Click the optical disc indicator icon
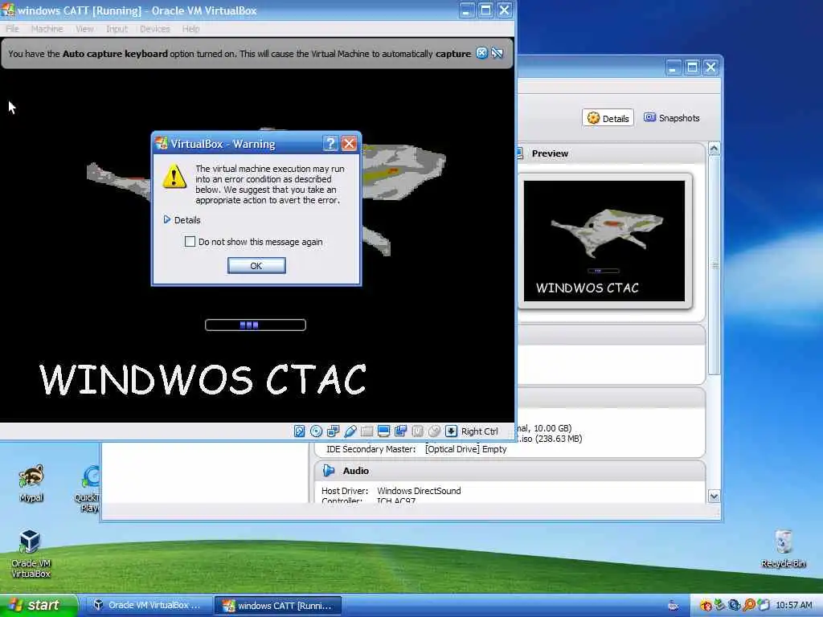The width and height of the screenshot is (823, 617). coord(316,431)
